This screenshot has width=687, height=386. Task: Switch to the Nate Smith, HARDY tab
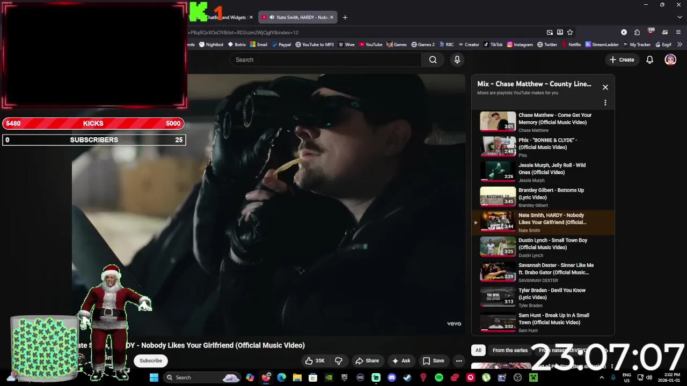coord(298,17)
